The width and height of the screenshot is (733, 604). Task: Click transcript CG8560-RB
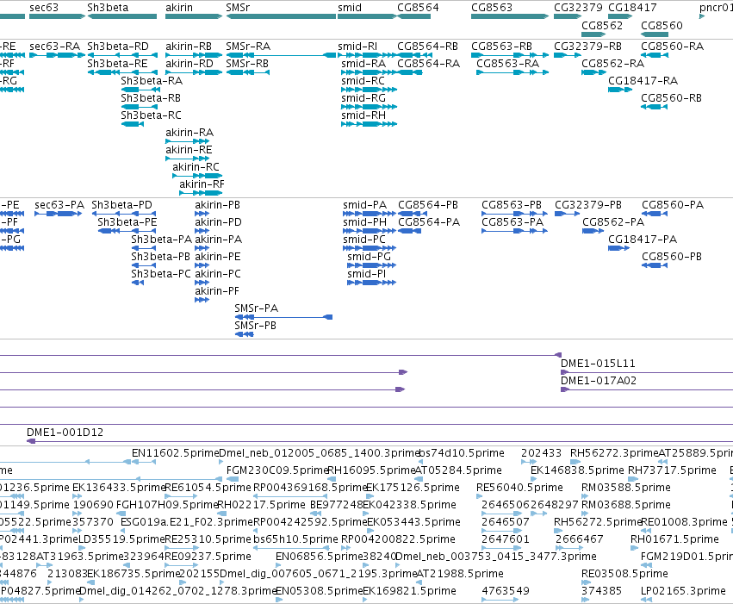[x=671, y=98]
